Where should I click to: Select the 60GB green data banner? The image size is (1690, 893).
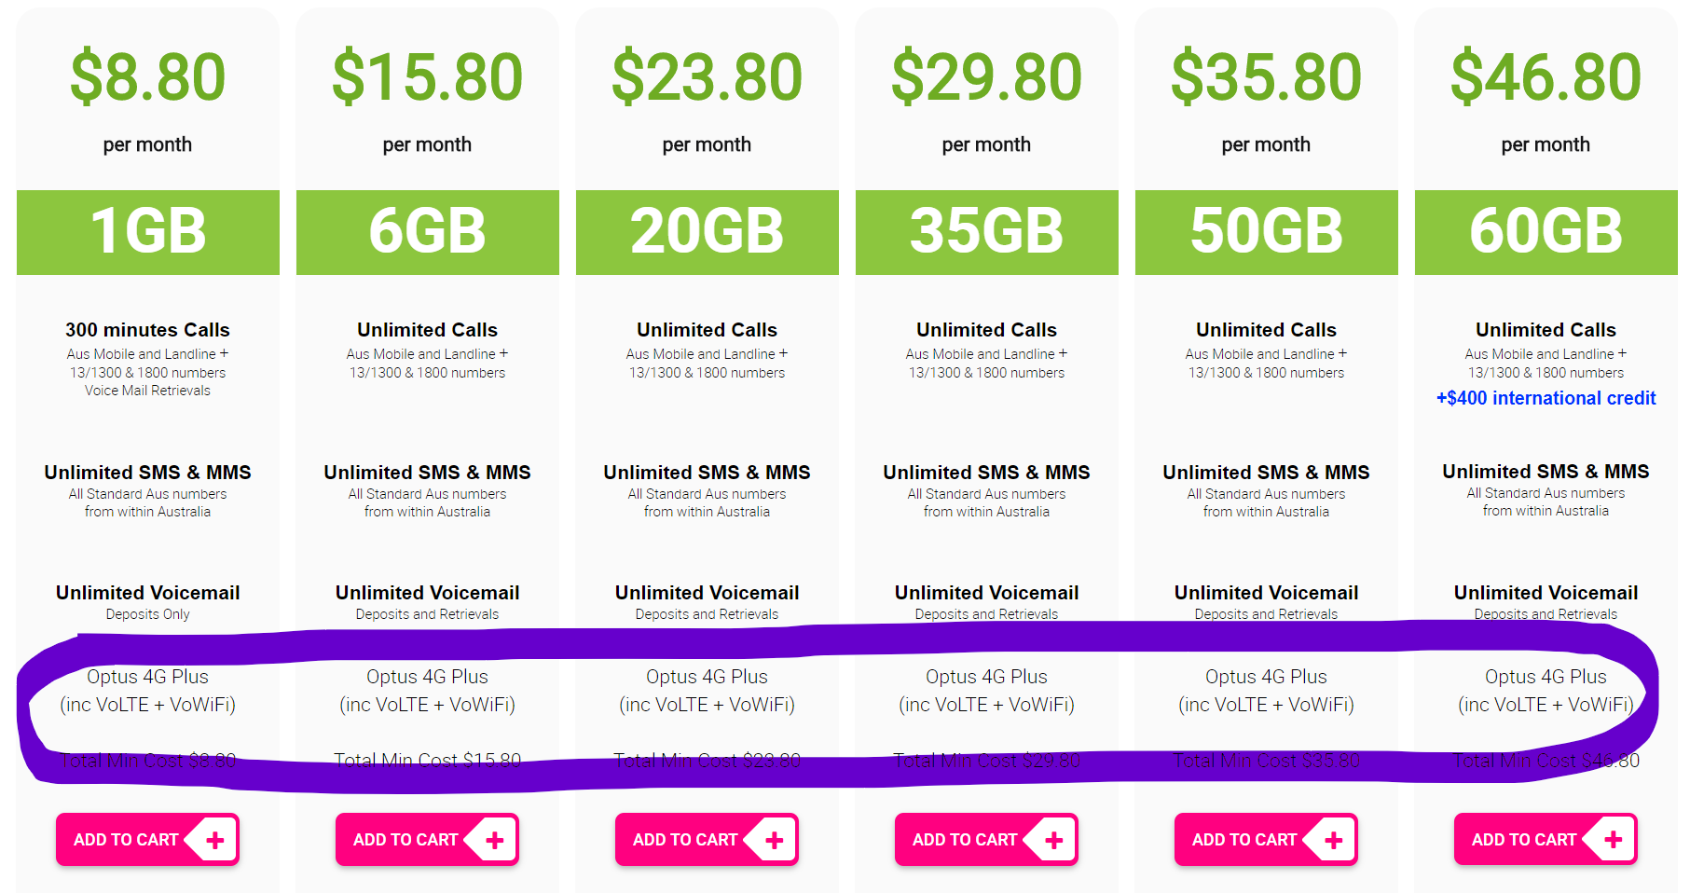1546,232
